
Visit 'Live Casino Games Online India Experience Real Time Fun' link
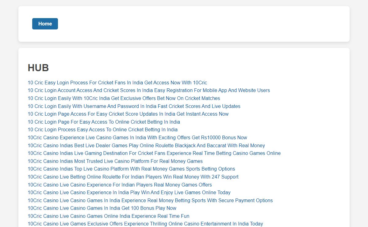click(109, 216)
